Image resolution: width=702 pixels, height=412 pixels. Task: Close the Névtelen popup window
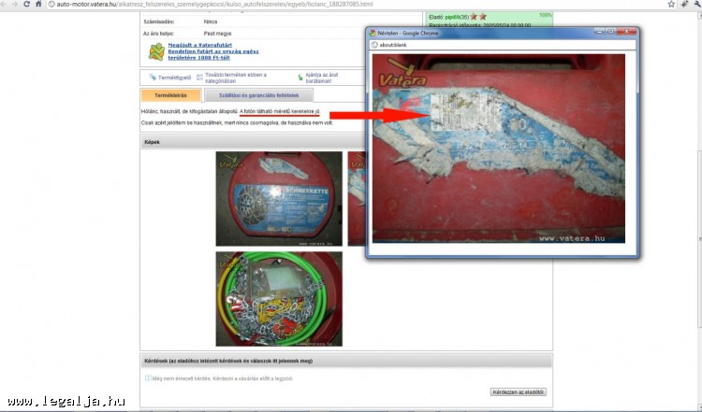631,32
